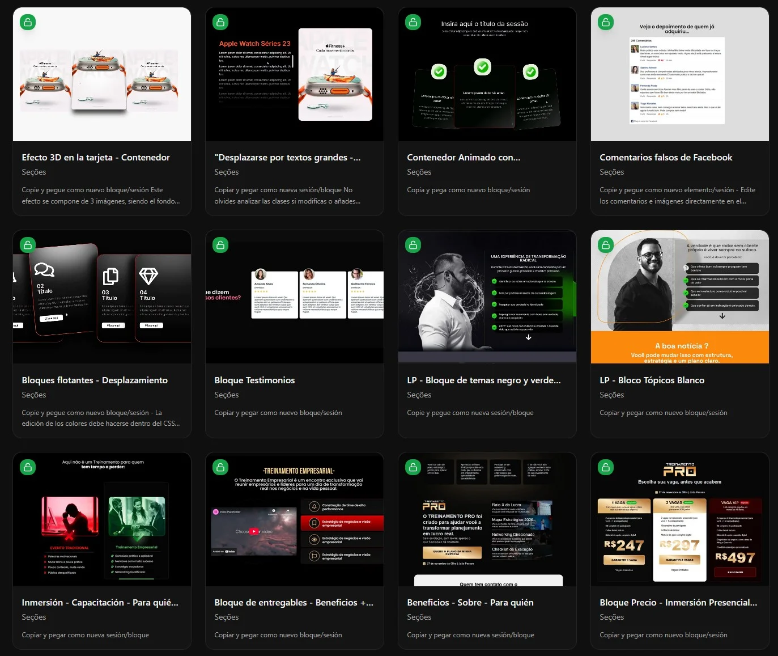
Task: Click unlock icon on Beneficios - Sobre card
Action: tap(413, 467)
